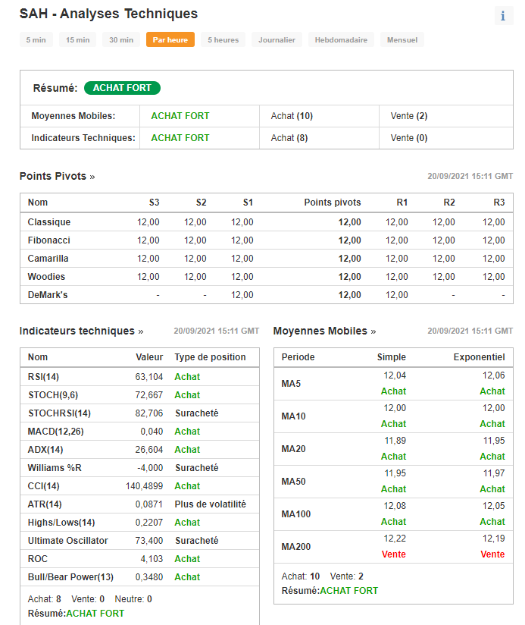Image resolution: width=525 pixels, height=625 pixels.
Task: Select the Par heure tab
Action: coord(170,40)
